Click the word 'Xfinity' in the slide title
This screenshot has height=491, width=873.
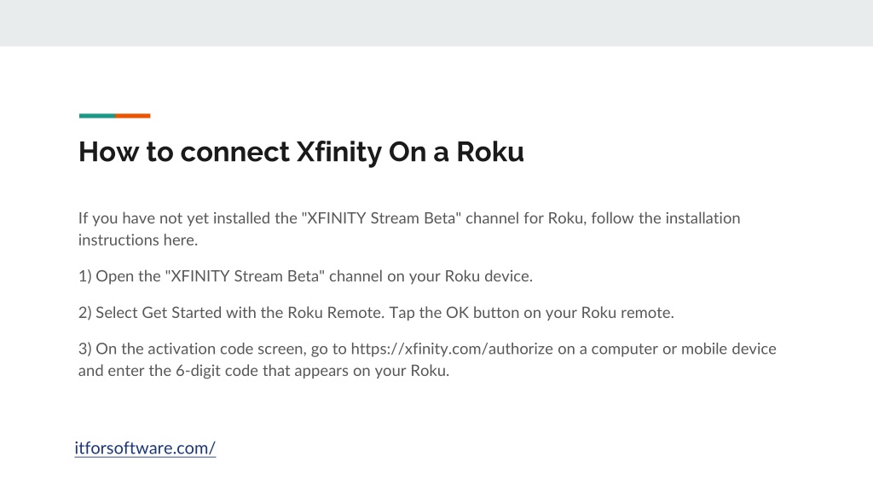click(x=339, y=152)
